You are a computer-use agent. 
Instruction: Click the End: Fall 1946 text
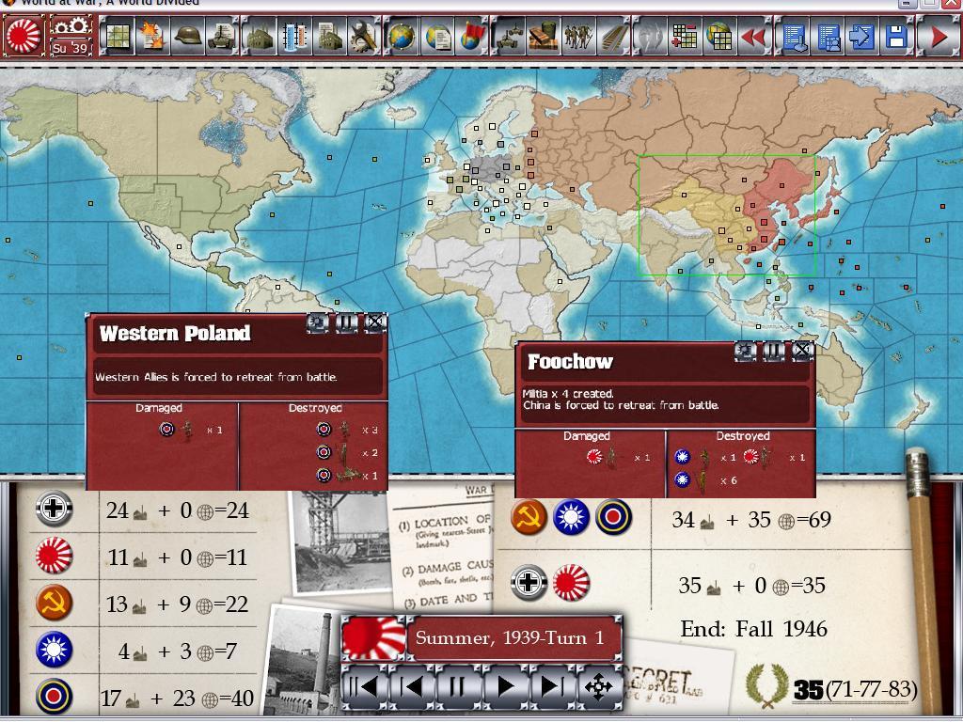click(x=753, y=629)
